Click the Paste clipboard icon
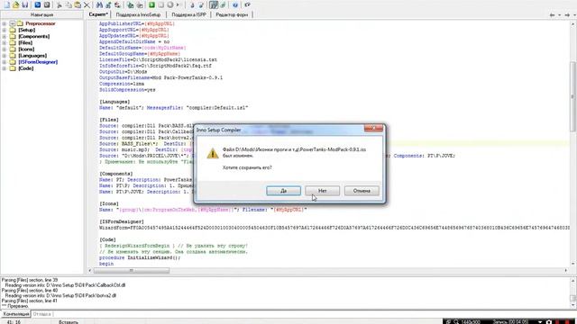 pyautogui.click(x=78, y=4)
